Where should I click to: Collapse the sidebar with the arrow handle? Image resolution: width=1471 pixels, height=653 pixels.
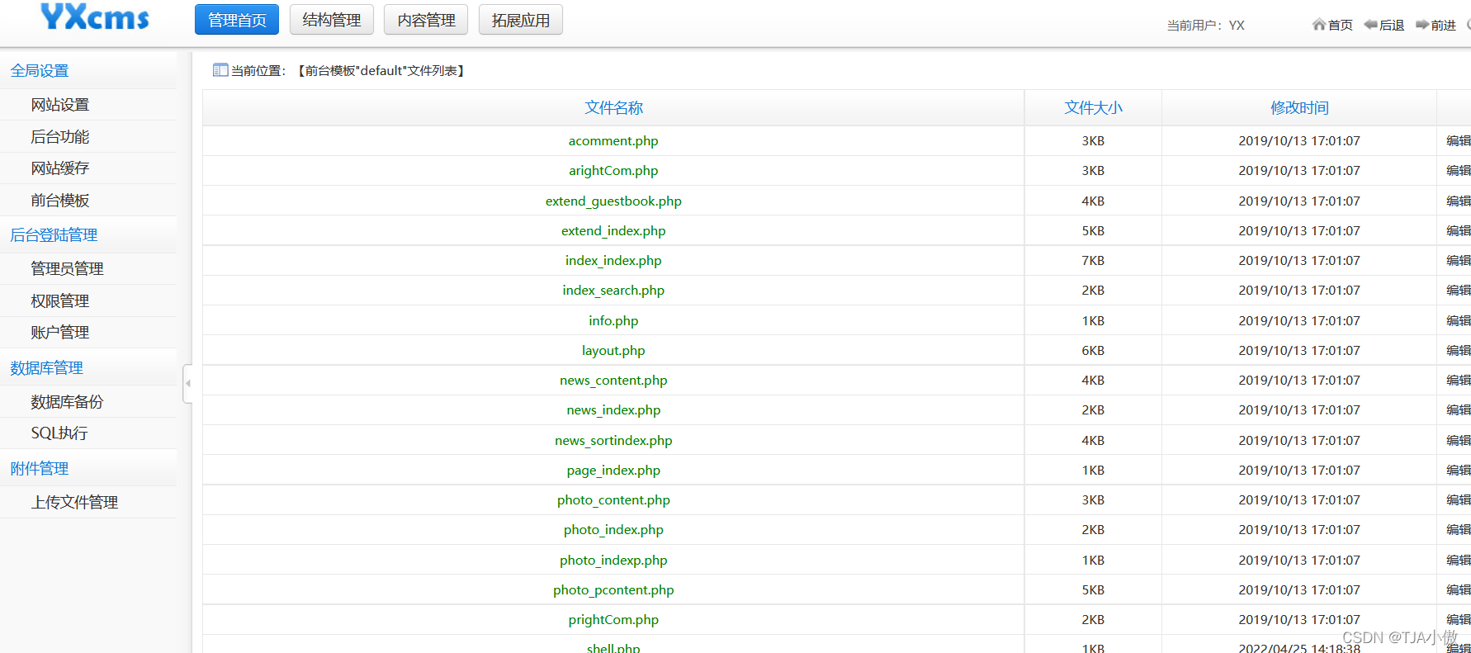point(187,383)
